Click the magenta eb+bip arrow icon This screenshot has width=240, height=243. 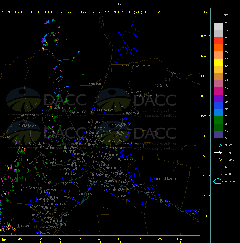(x=218, y=174)
